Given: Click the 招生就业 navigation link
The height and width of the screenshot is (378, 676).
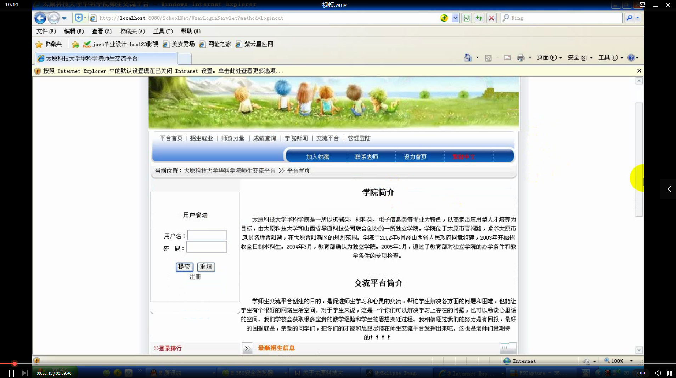Looking at the screenshot, I should pyautogui.click(x=202, y=138).
